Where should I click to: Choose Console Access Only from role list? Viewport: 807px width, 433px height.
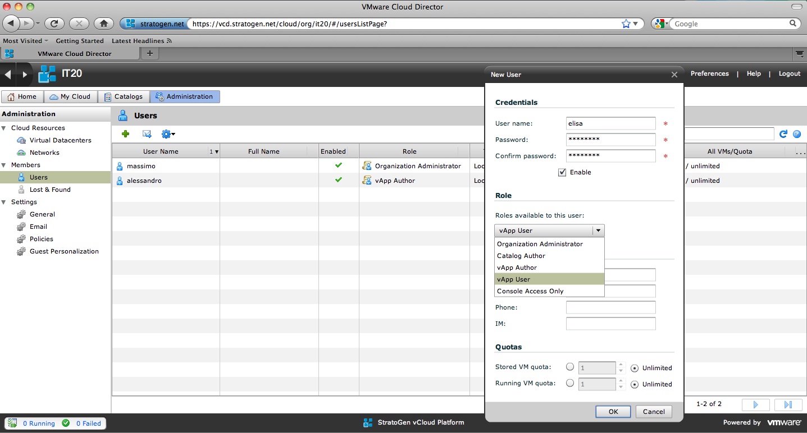point(549,291)
